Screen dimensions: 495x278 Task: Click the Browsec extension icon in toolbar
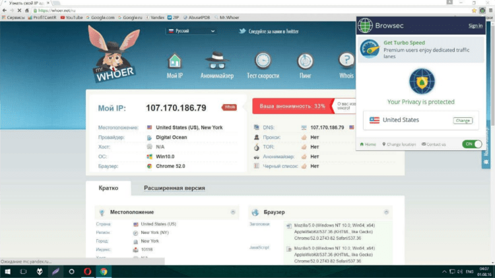[482, 11]
